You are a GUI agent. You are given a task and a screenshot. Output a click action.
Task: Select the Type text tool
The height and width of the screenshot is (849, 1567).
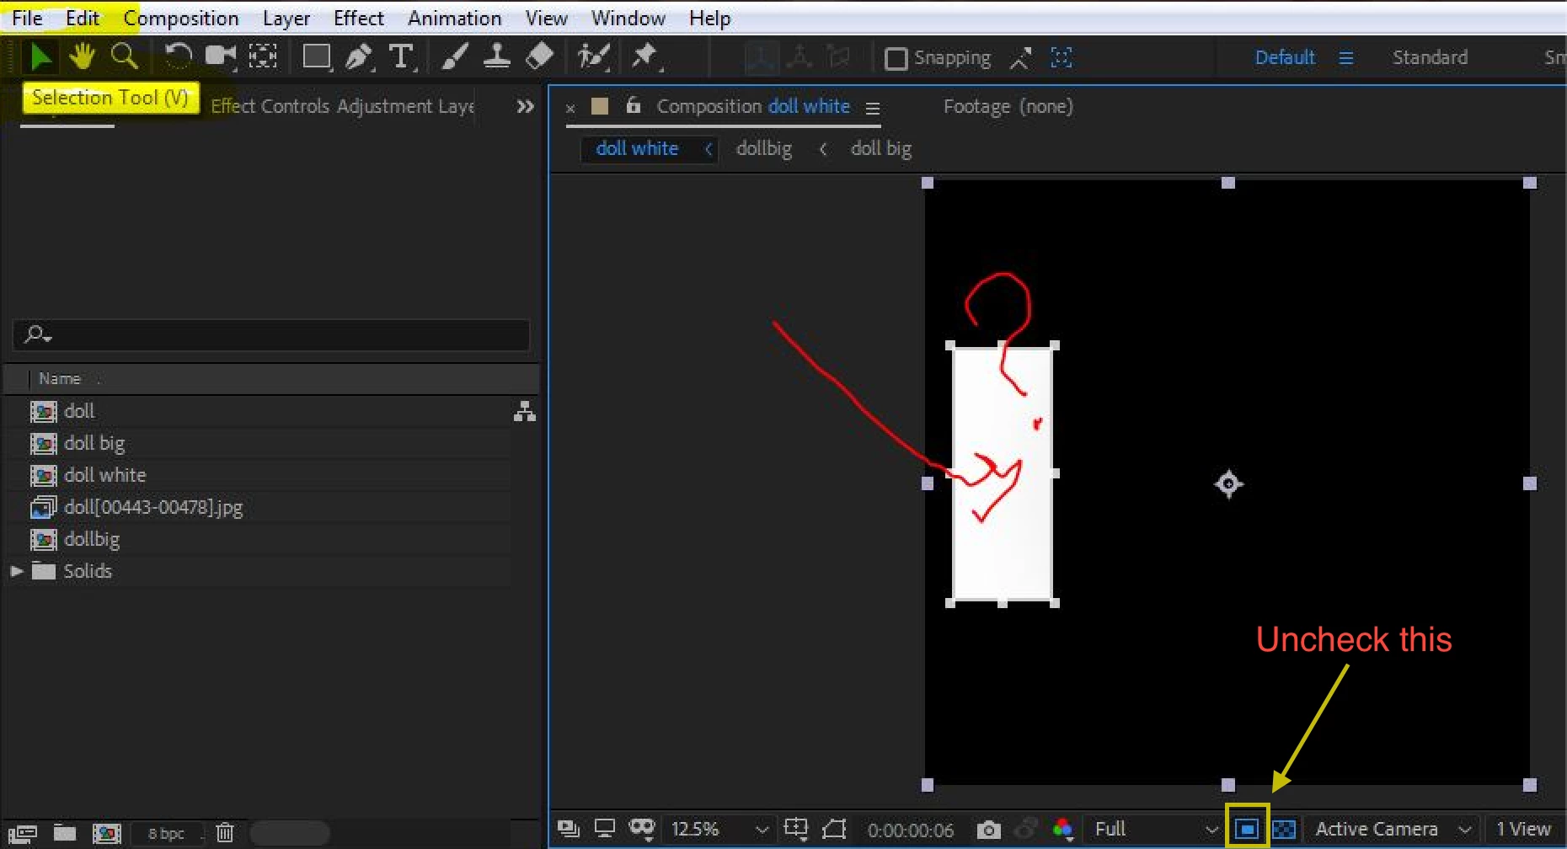(402, 57)
